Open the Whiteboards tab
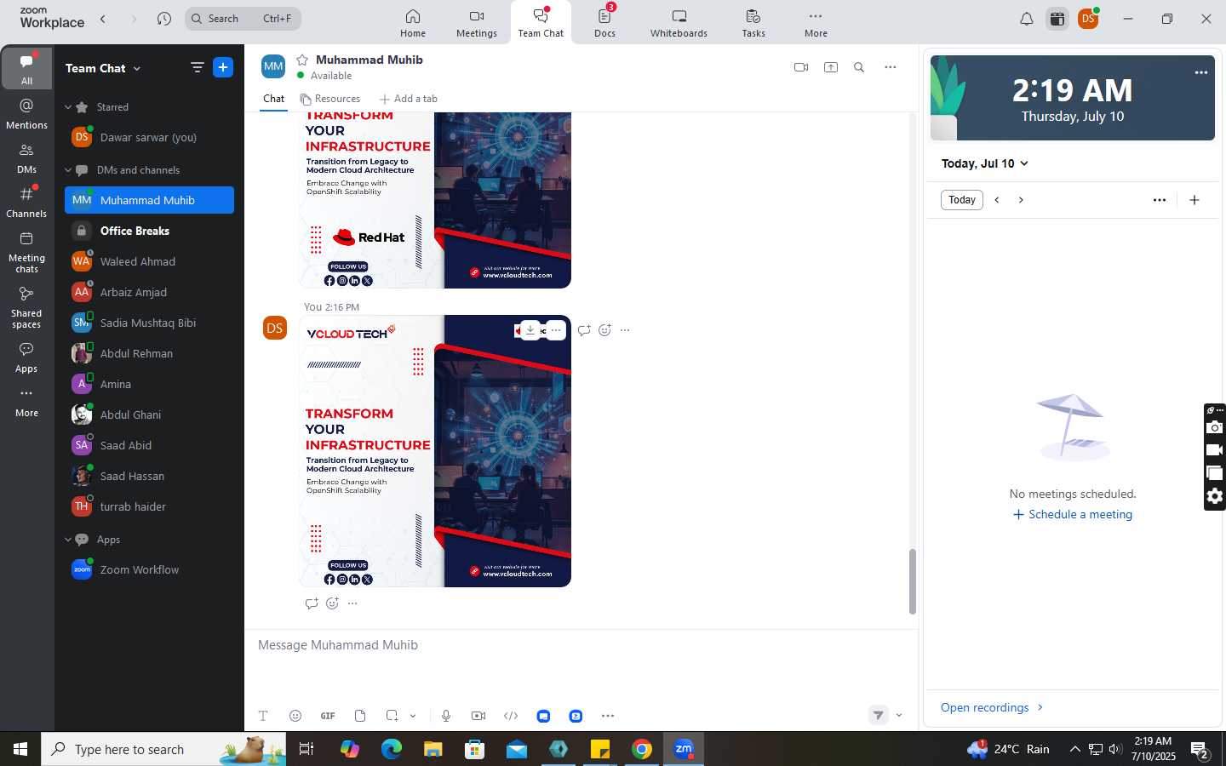The image size is (1226, 766). pyautogui.click(x=679, y=23)
